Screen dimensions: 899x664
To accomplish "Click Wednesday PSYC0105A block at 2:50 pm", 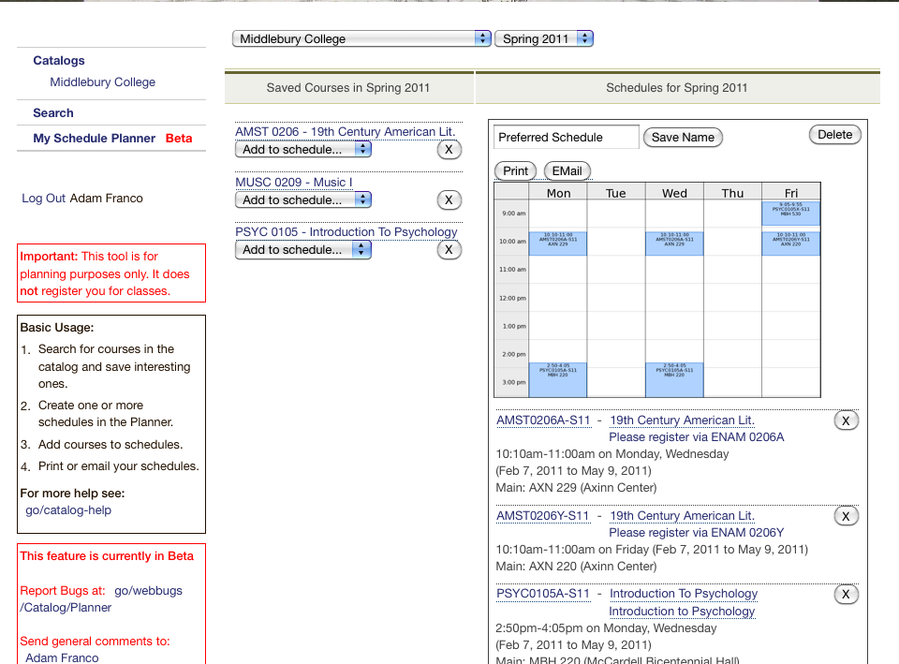I will click(674, 380).
